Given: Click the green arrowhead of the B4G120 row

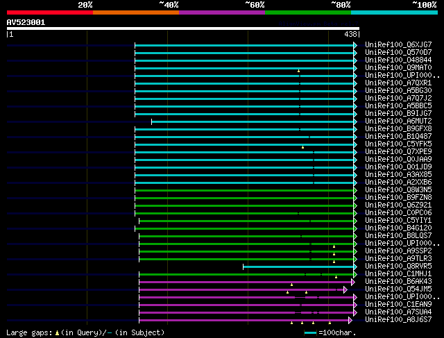Looking at the screenshot, I should [355, 228].
